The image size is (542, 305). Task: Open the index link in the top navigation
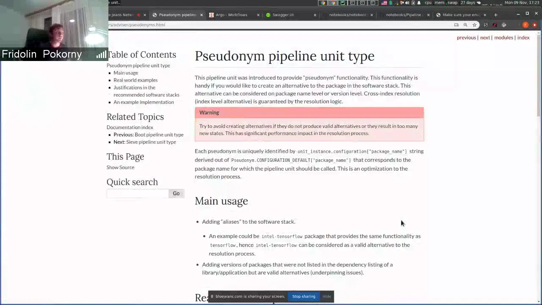[x=523, y=38]
